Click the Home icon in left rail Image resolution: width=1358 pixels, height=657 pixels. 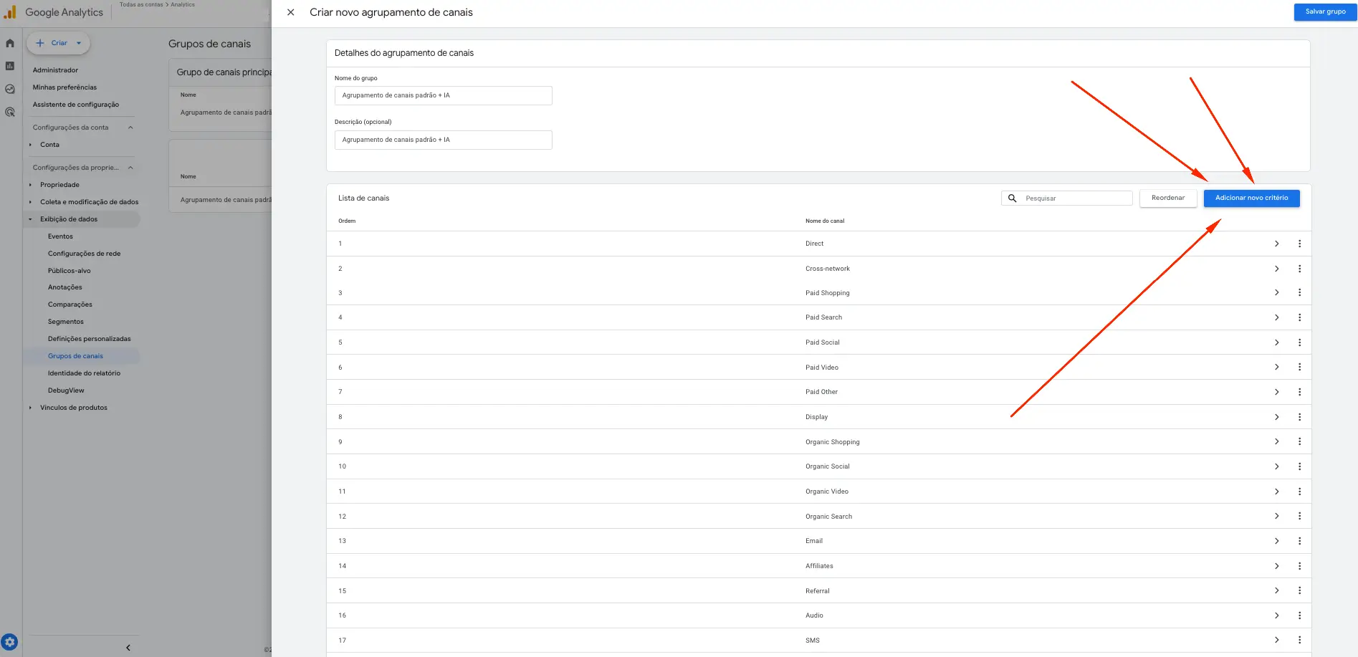pyautogui.click(x=10, y=43)
